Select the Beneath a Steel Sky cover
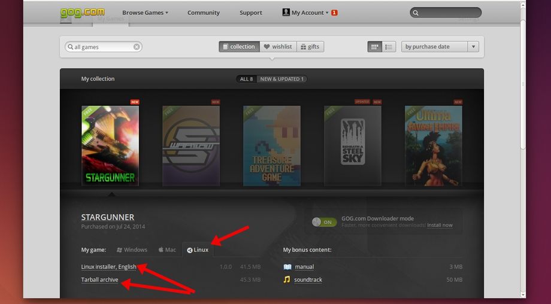 (352, 145)
